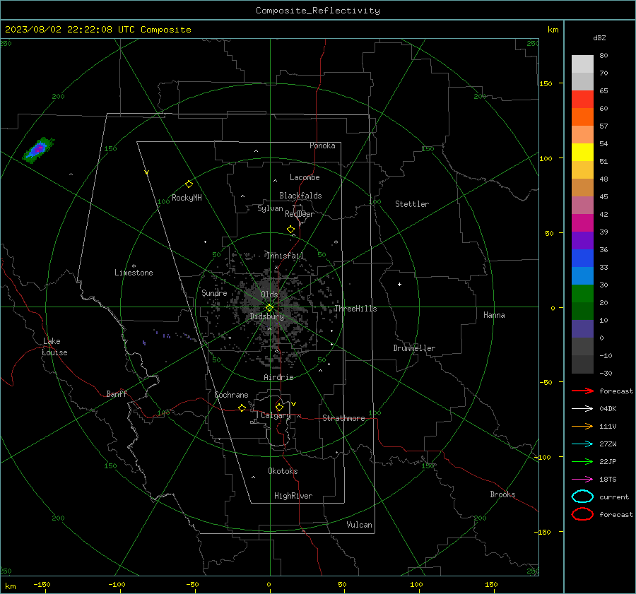Select the yellow diamond marker under Cochrane
This screenshot has height=594, width=636.
click(242, 408)
